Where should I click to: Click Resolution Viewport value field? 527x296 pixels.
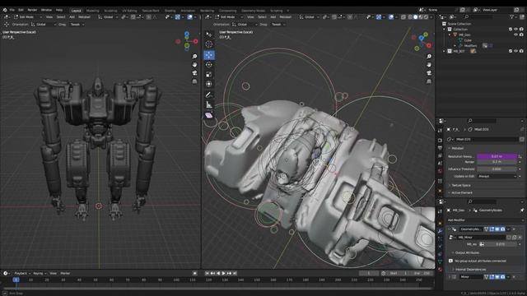(497, 156)
